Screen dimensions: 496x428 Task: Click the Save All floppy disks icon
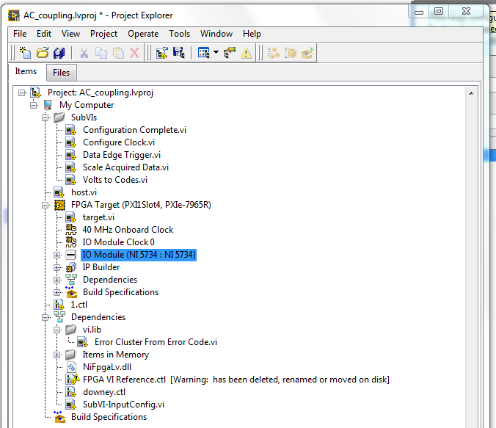(59, 53)
